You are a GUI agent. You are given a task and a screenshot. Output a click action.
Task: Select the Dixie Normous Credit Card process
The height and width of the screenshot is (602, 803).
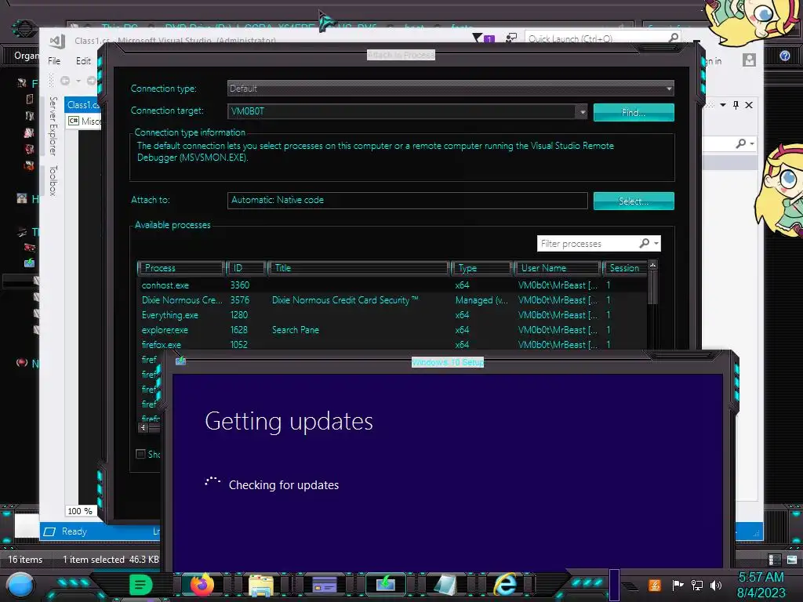coord(392,300)
